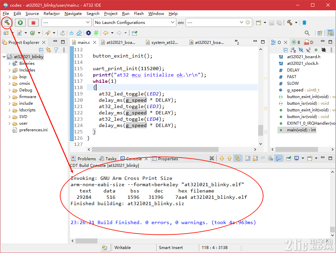336x253 pixels.
Task: Click the console horizontal scrollbar thumb
Action: 86,241
